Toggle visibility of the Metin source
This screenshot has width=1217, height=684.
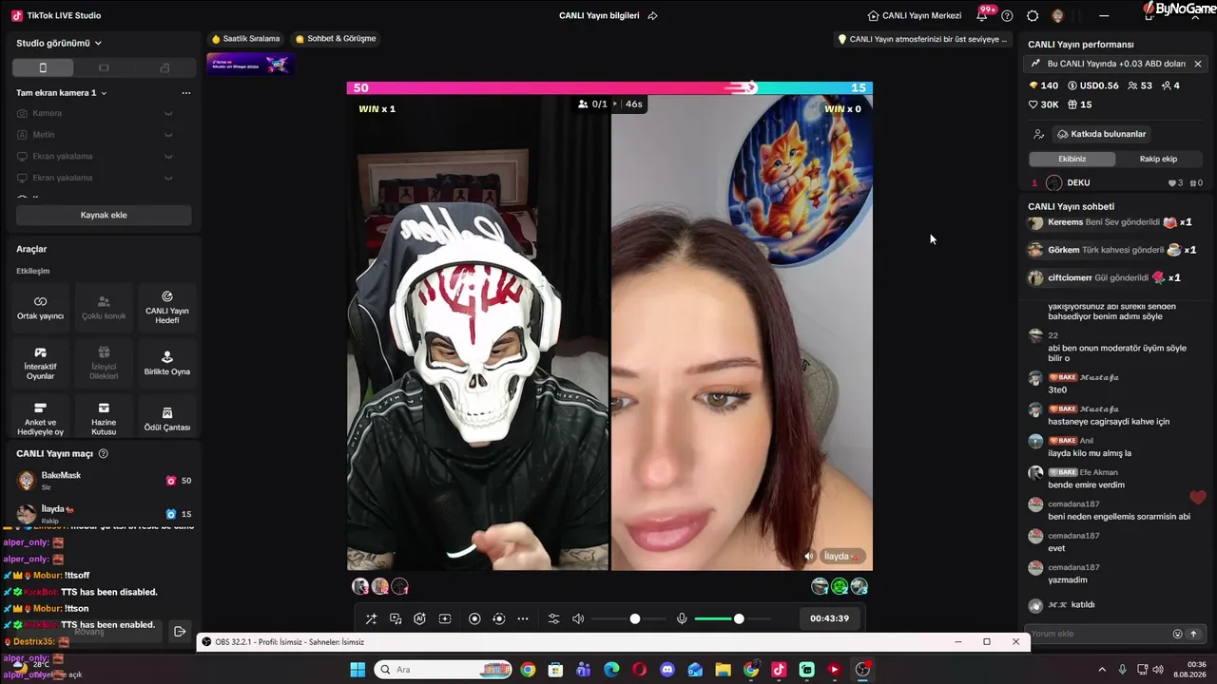click(168, 135)
